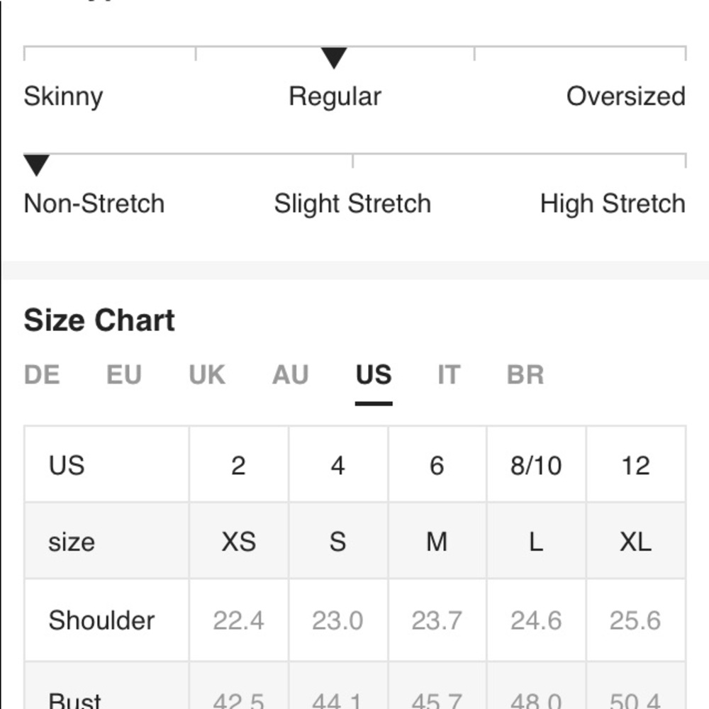709x709 pixels.
Task: Switch size chart to EU tab
Action: [x=124, y=374]
